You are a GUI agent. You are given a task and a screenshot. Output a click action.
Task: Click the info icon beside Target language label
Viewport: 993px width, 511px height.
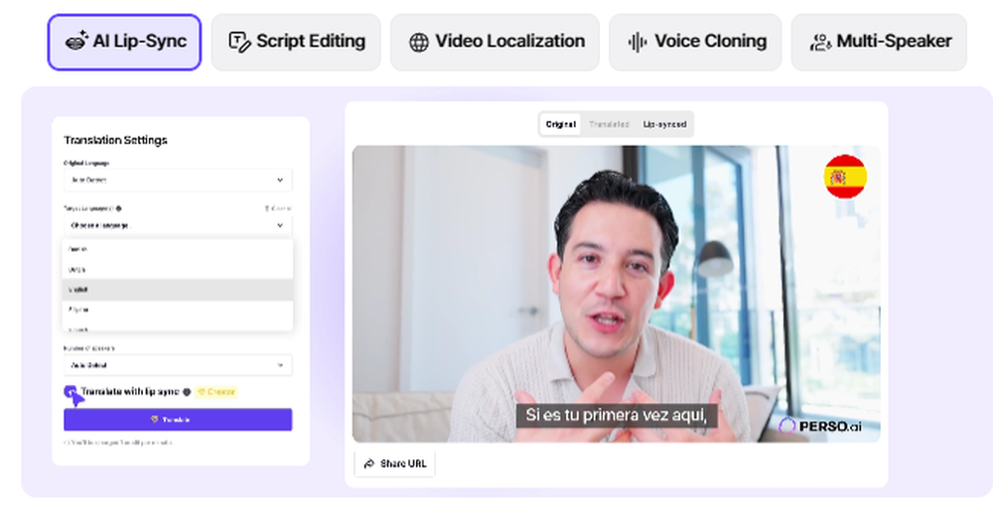point(119,208)
